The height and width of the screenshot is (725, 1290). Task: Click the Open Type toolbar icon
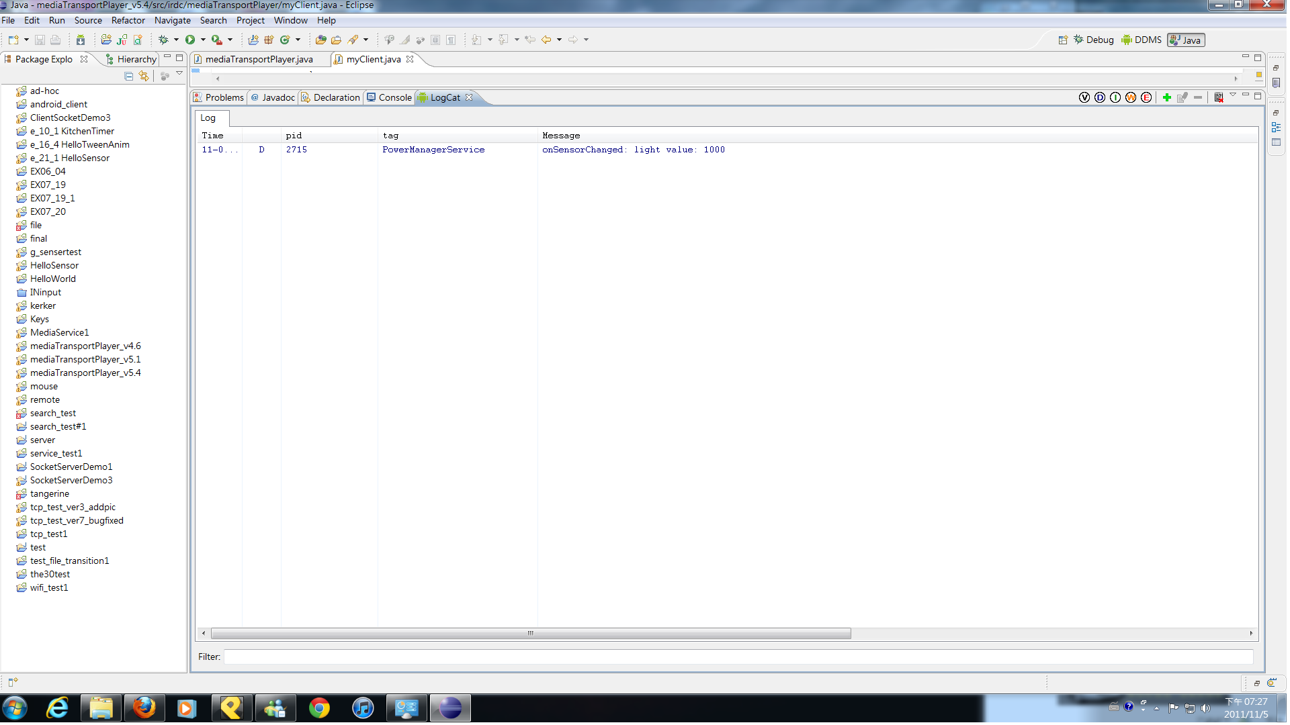320,40
